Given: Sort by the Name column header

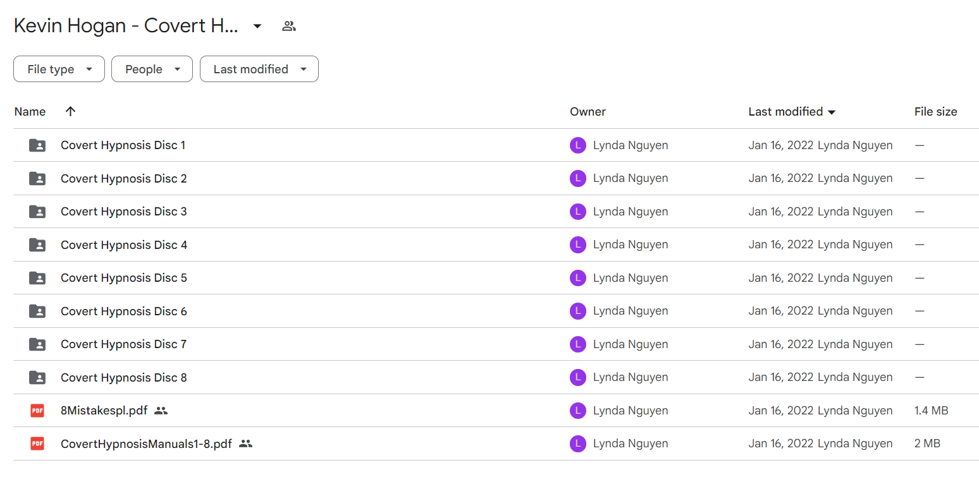Looking at the screenshot, I should (30, 112).
